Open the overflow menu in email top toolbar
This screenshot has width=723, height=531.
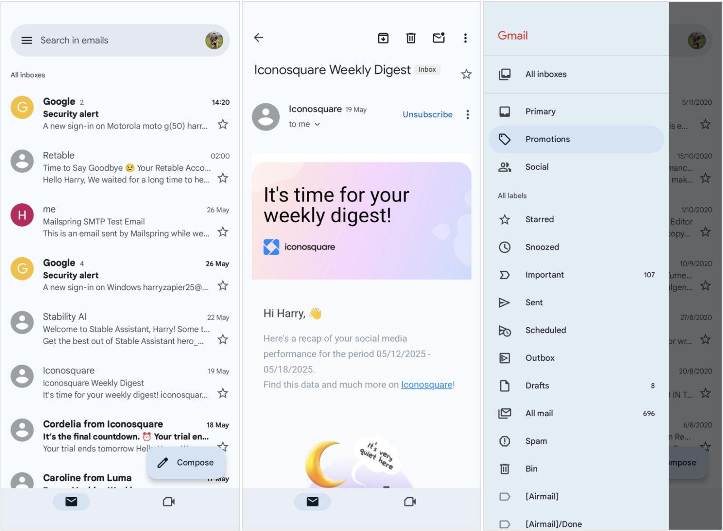click(x=465, y=38)
